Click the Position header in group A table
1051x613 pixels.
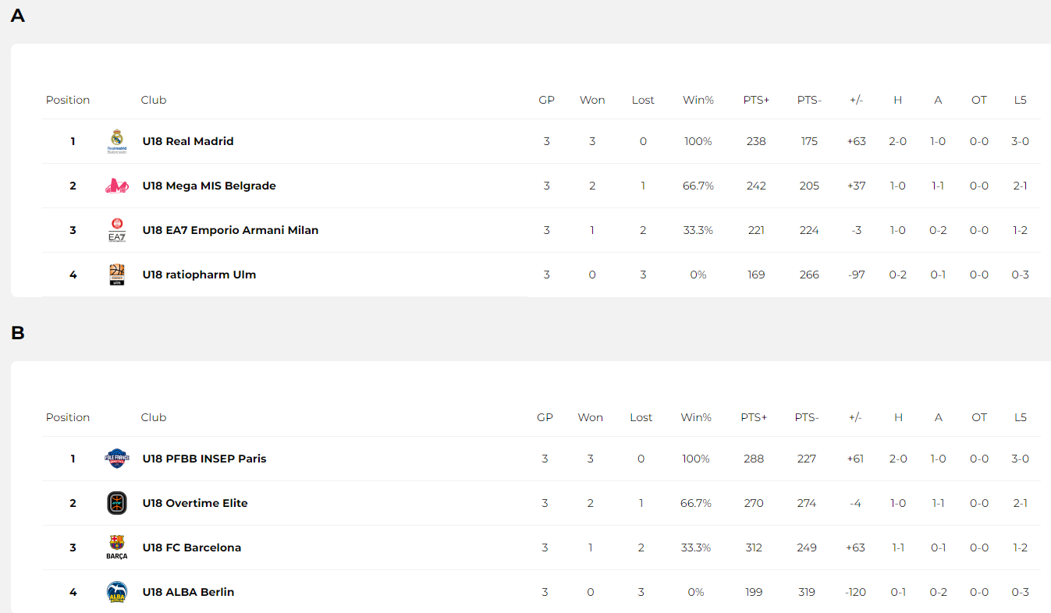click(68, 100)
